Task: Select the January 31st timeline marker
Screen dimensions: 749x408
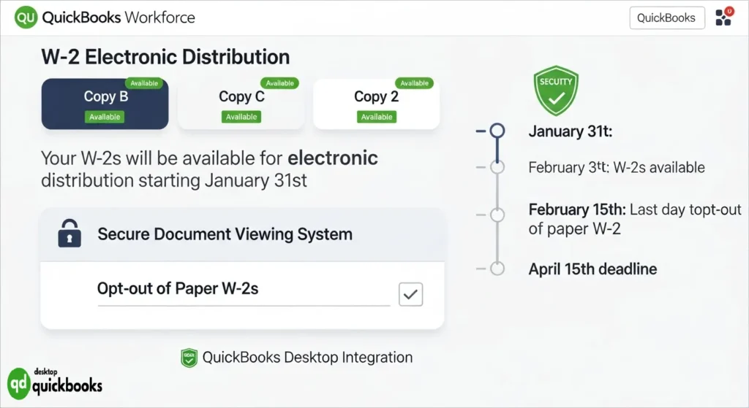Action: point(497,131)
